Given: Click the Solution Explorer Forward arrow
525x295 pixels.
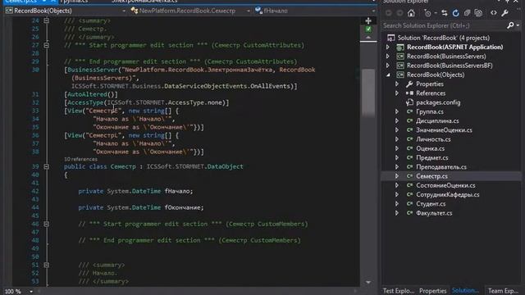Looking at the screenshot, I should coord(399,13).
